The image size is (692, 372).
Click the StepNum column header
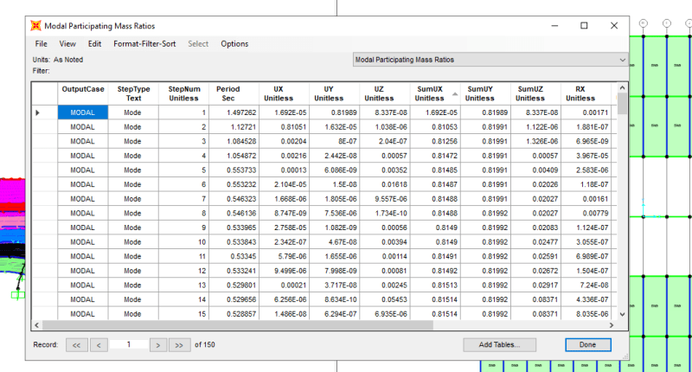tap(183, 93)
